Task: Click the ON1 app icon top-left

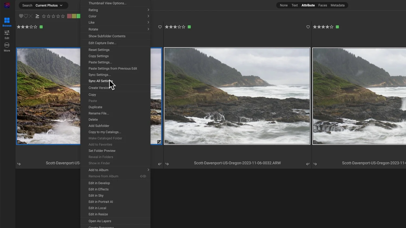Action: click(7, 5)
